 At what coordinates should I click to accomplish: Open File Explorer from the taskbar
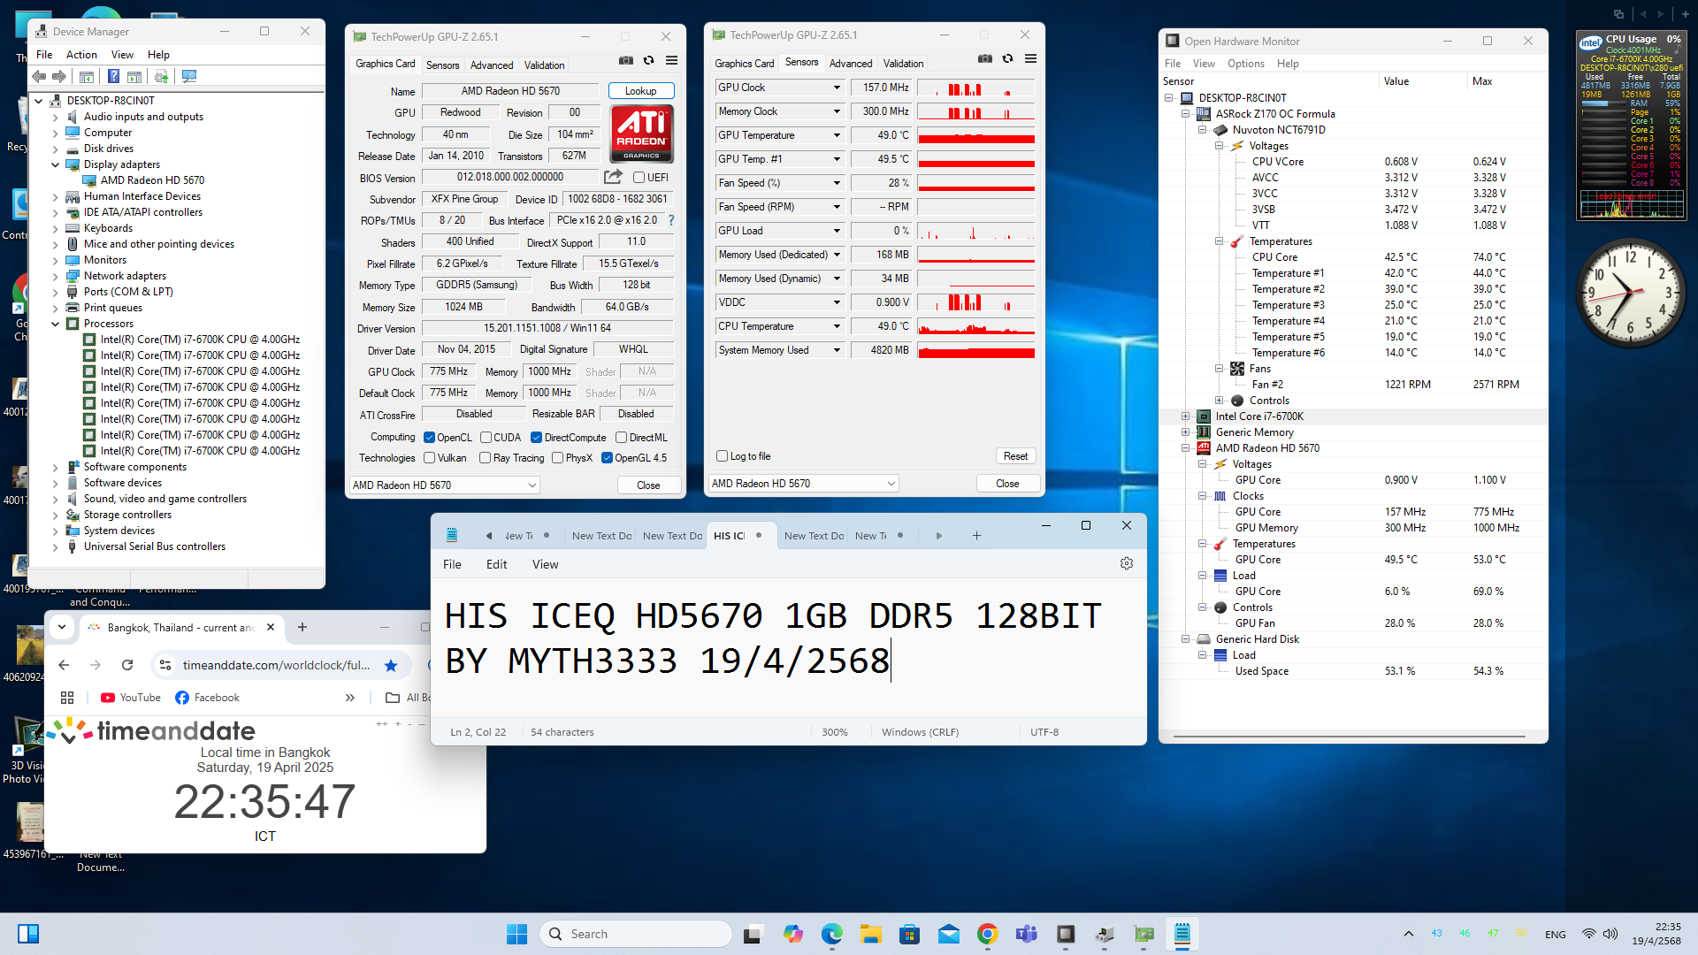pos(871,934)
